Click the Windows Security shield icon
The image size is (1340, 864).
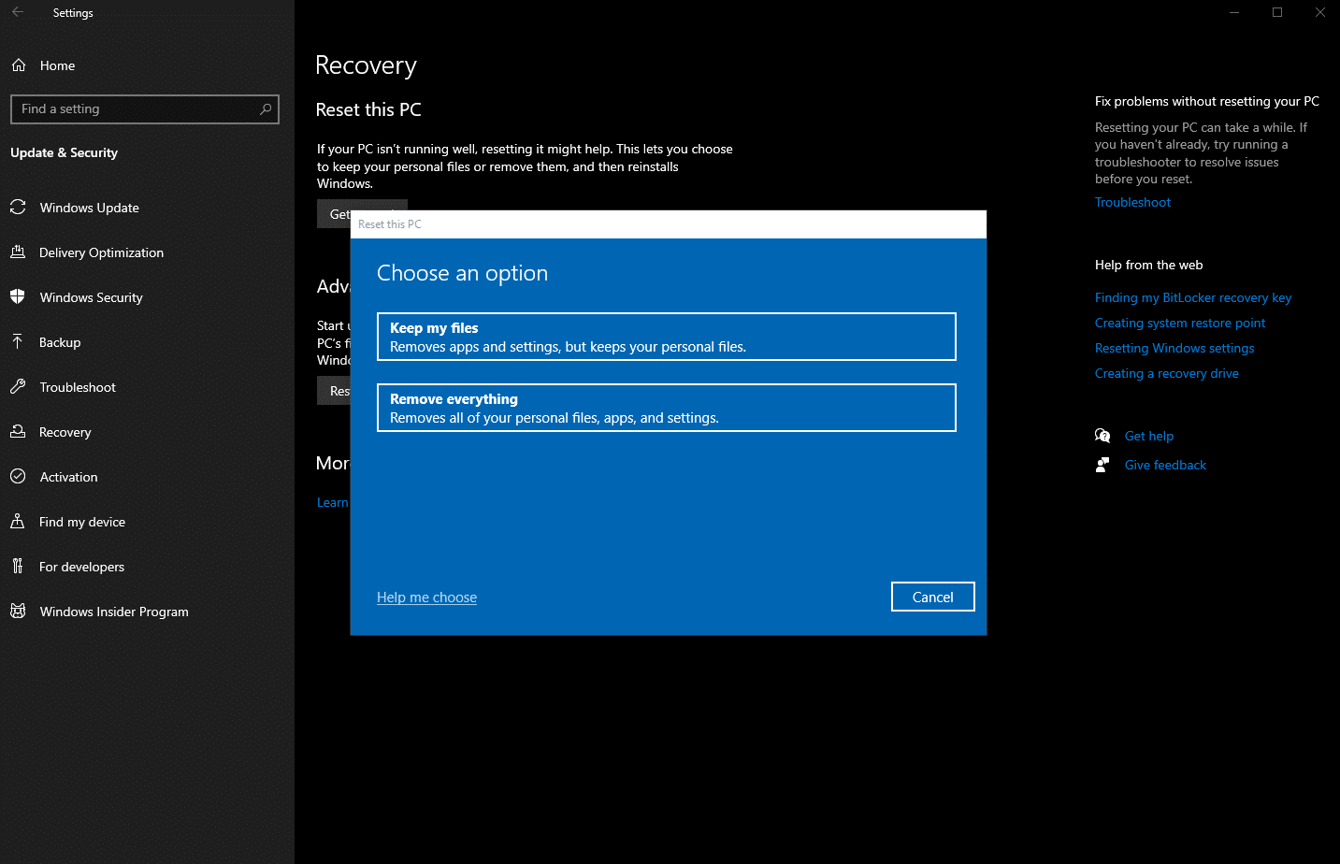18,297
